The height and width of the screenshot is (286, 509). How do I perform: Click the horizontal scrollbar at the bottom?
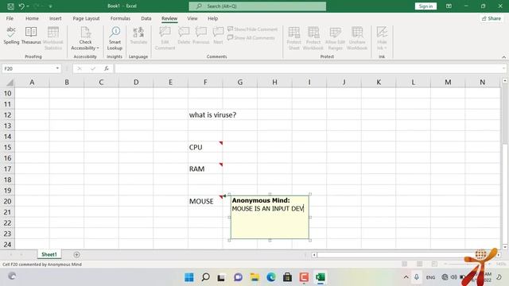pos(406,255)
